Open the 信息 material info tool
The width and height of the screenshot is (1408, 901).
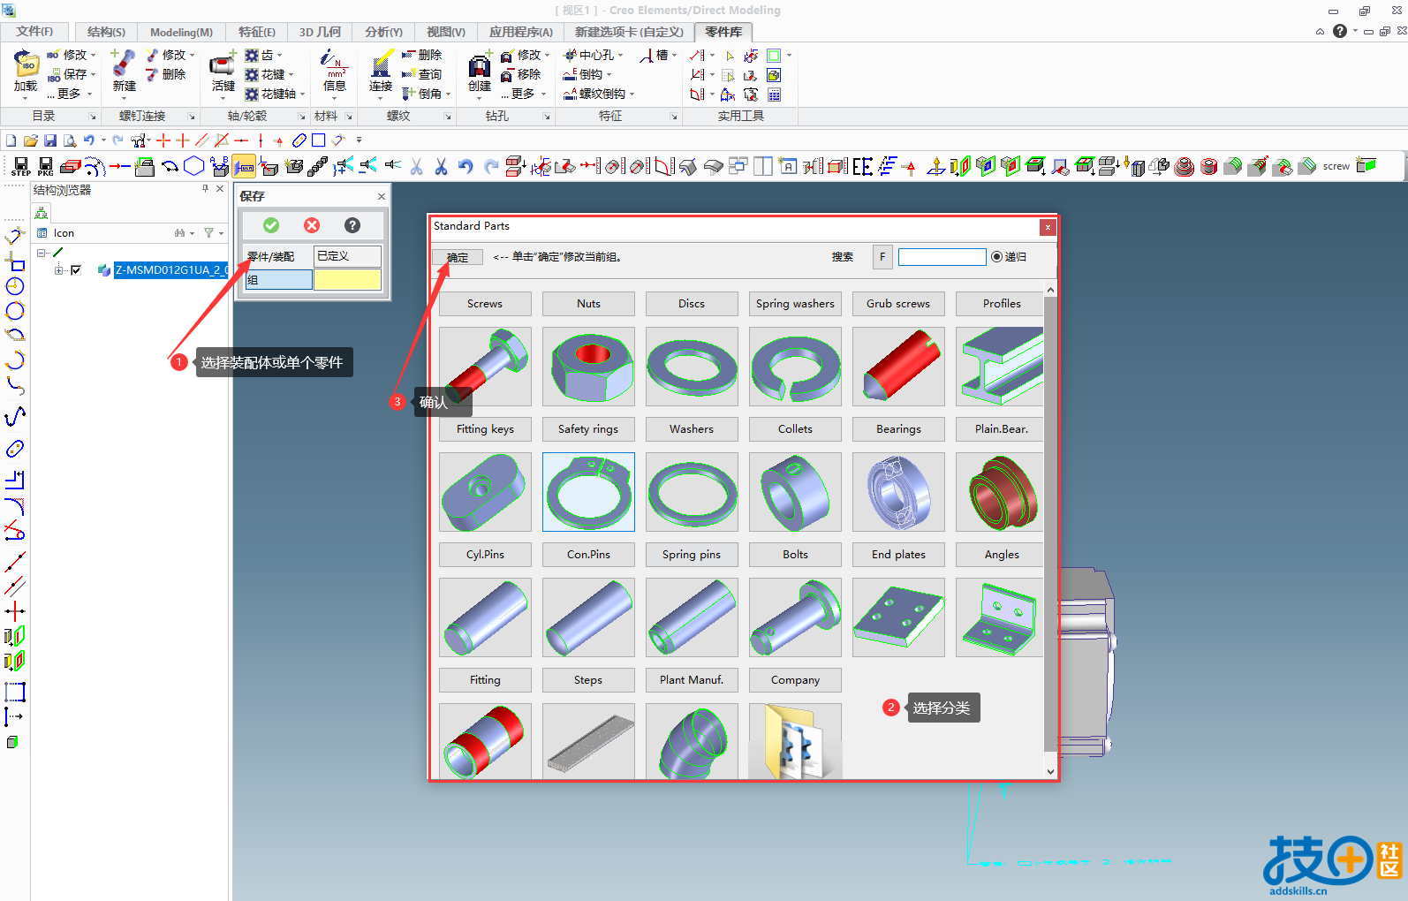(x=335, y=72)
